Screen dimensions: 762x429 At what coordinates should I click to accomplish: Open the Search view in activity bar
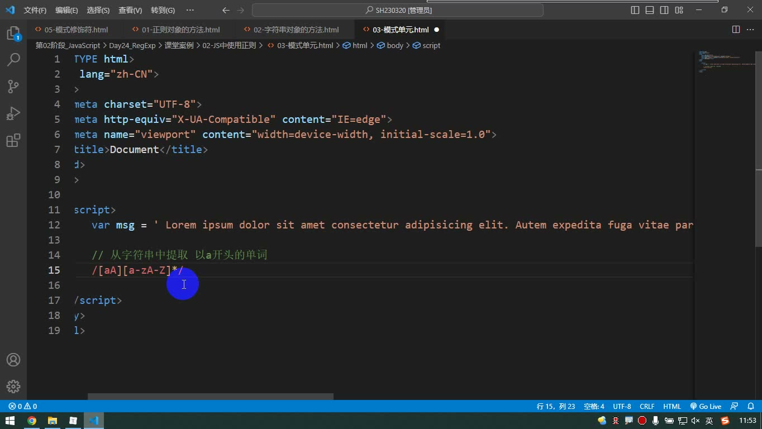point(13,59)
